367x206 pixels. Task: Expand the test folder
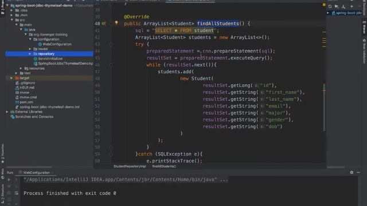(17, 73)
